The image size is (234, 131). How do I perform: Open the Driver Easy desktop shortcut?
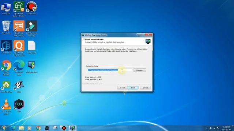(6, 47)
